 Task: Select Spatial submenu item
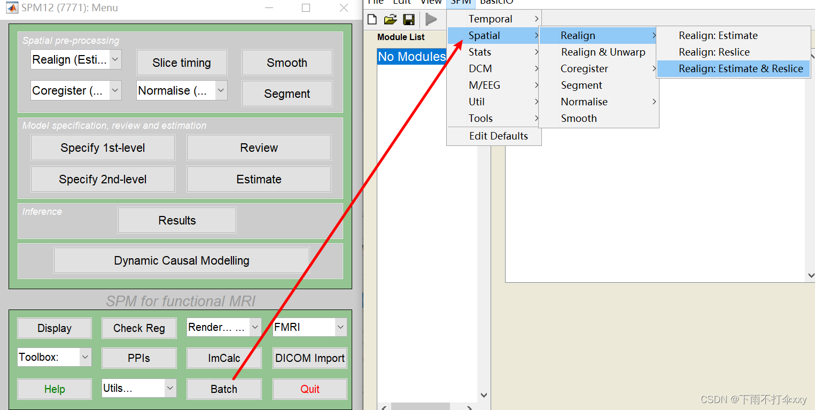tap(494, 35)
